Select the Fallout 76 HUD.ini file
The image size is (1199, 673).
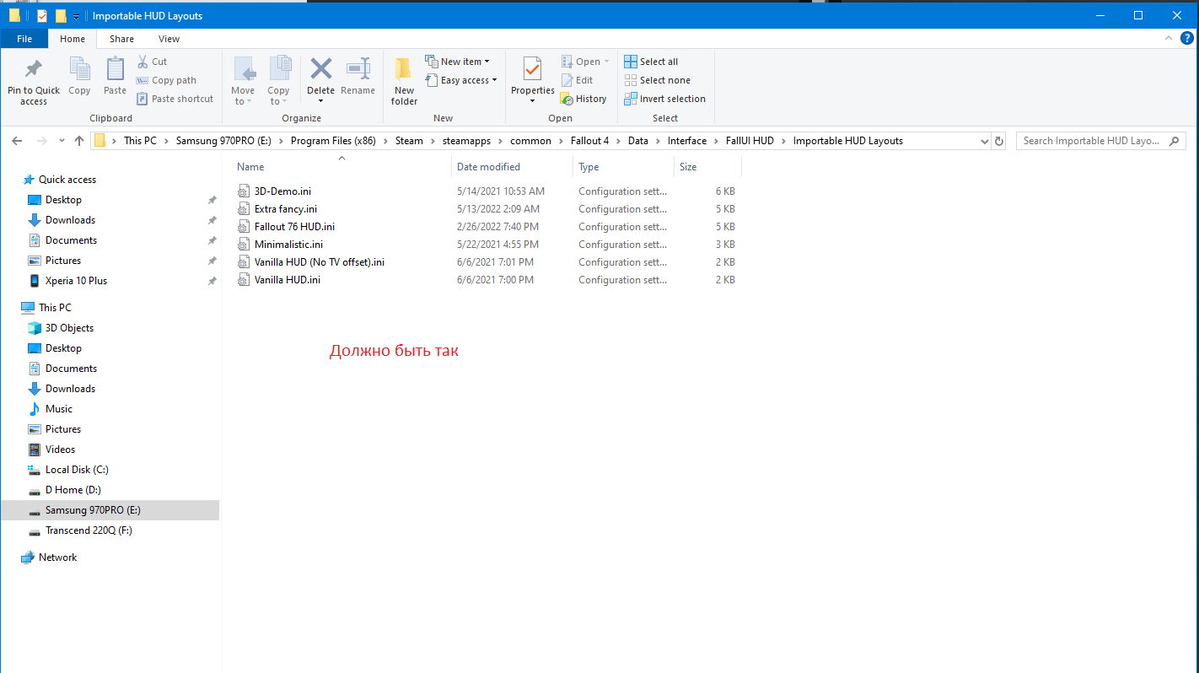point(294,227)
